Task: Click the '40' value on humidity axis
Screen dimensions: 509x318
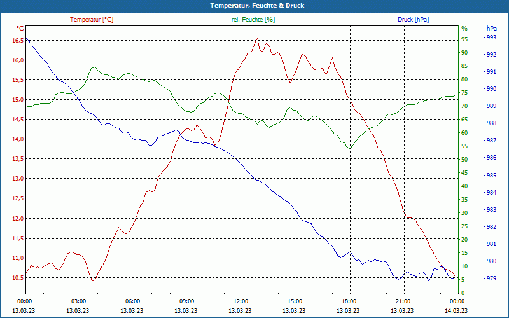Action: (x=464, y=186)
